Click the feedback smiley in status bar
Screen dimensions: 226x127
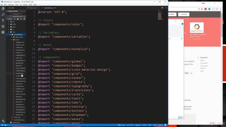165,125
